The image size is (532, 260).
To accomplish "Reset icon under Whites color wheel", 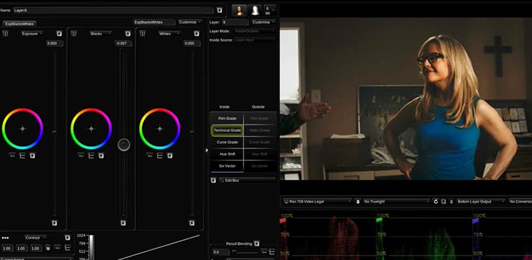I will (169, 156).
